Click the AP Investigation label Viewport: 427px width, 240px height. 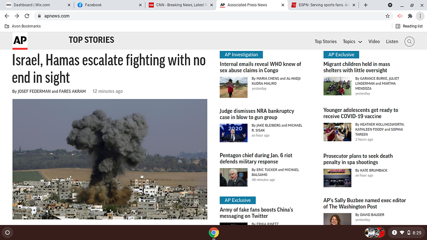241,55
